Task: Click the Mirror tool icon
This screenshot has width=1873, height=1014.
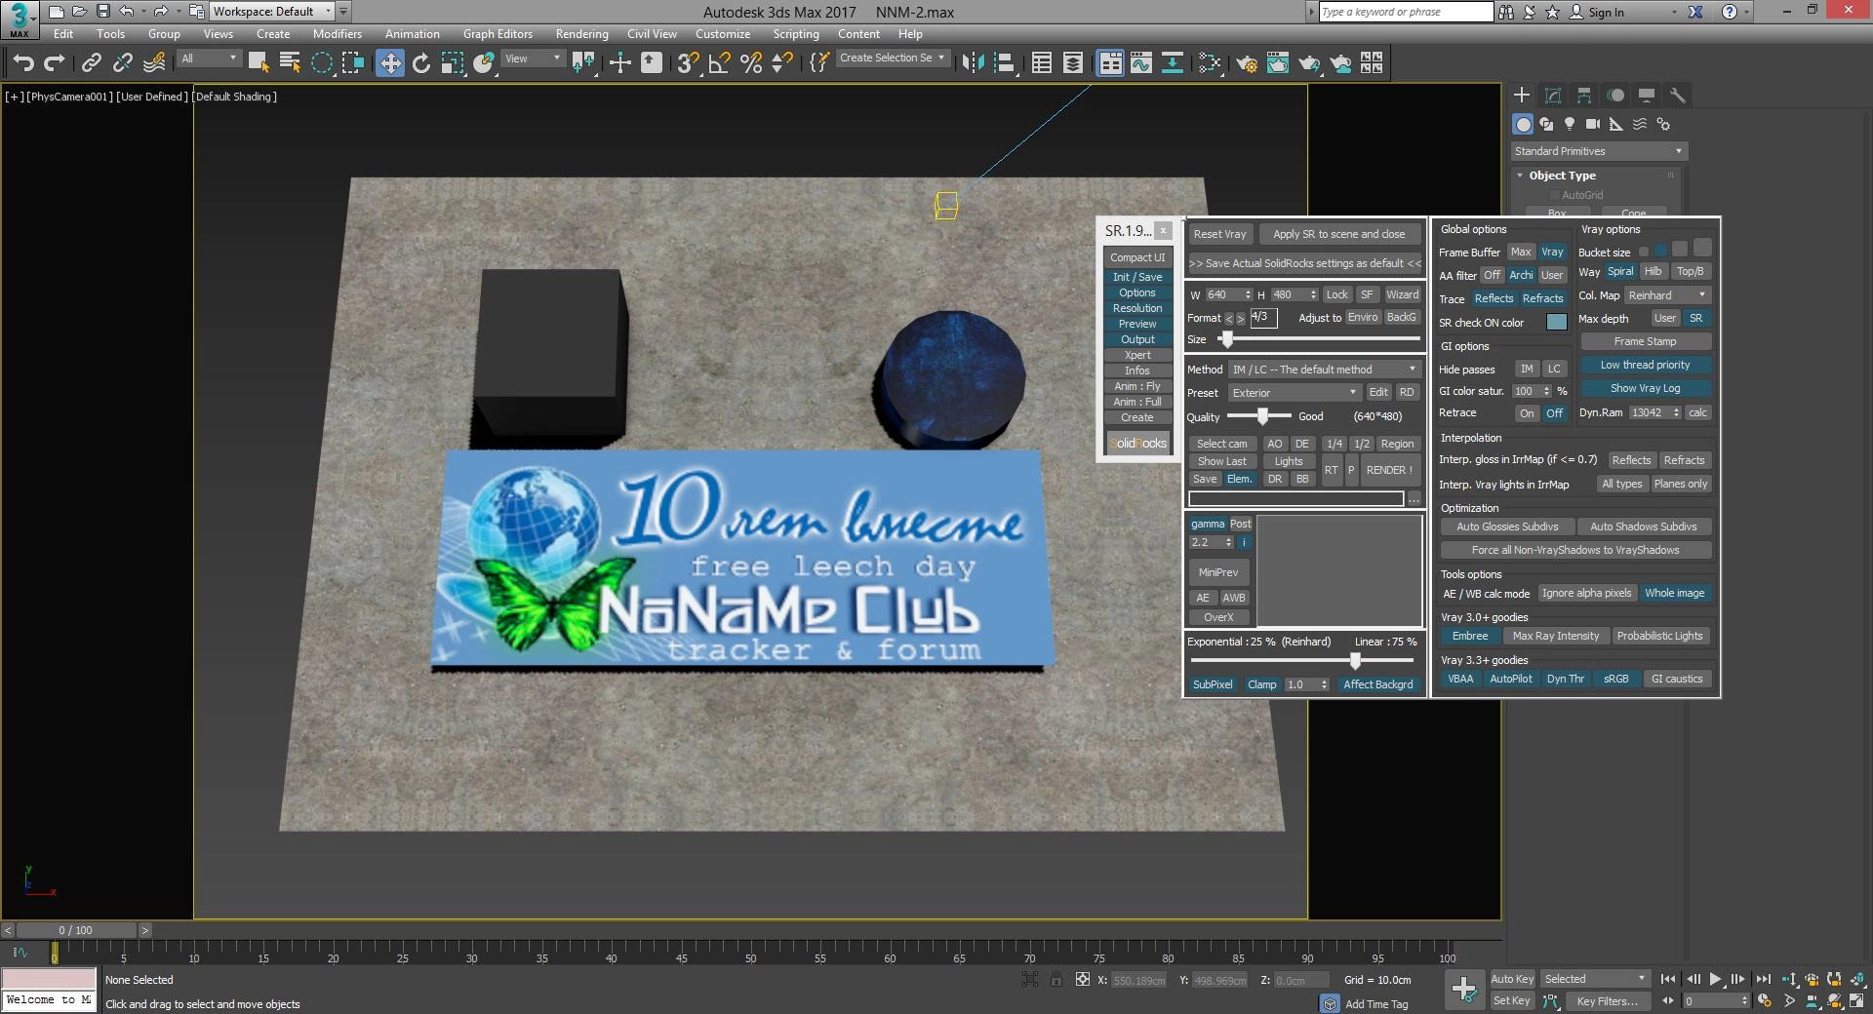Action: coord(973,63)
